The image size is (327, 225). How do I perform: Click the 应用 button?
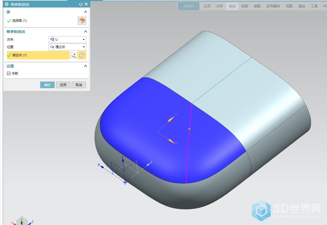pos(63,85)
